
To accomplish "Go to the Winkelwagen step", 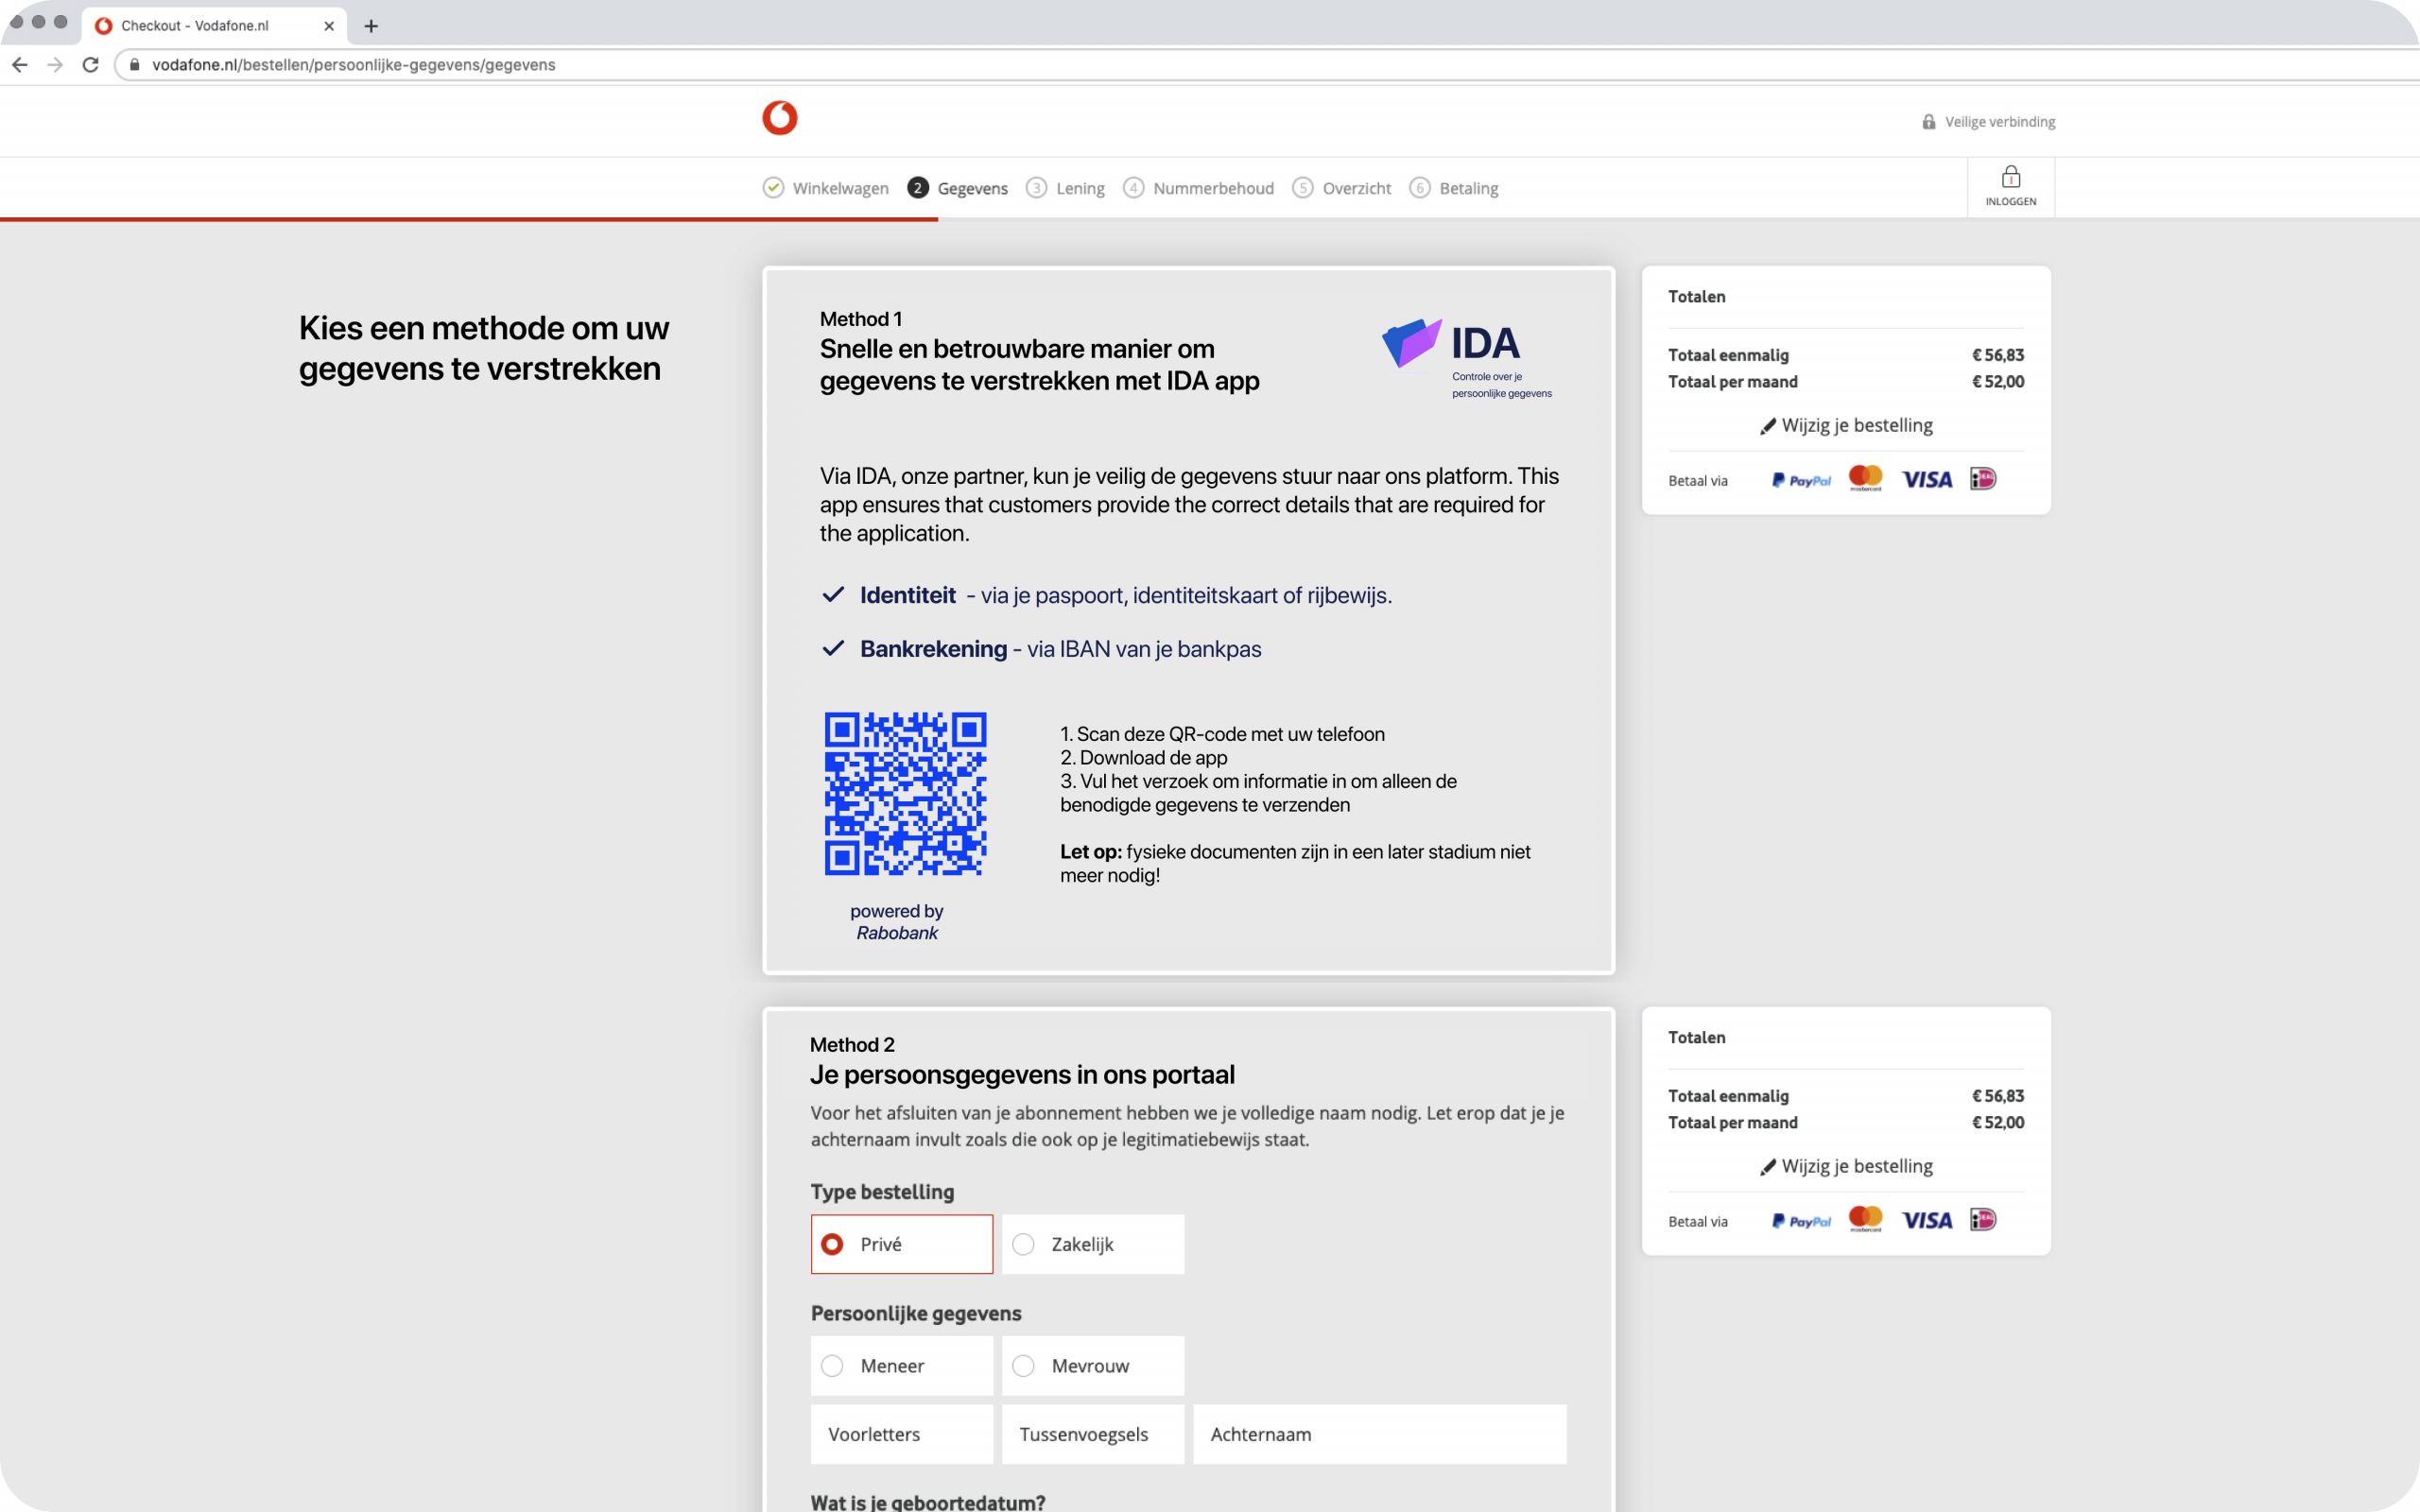I will tap(826, 188).
